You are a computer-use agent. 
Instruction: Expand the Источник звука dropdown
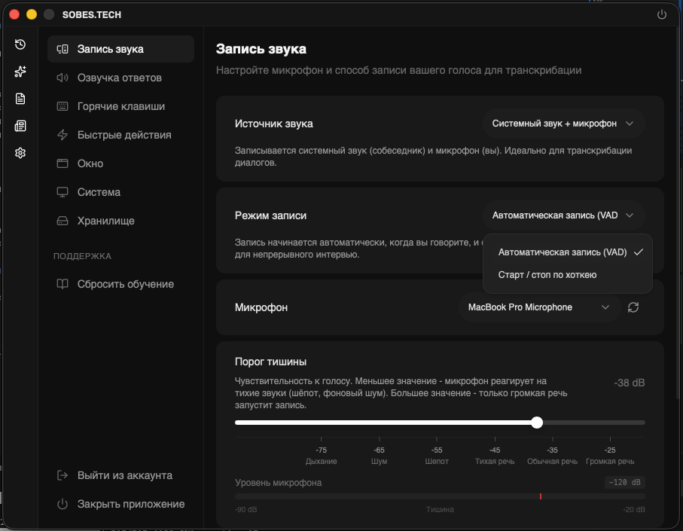[x=563, y=124]
